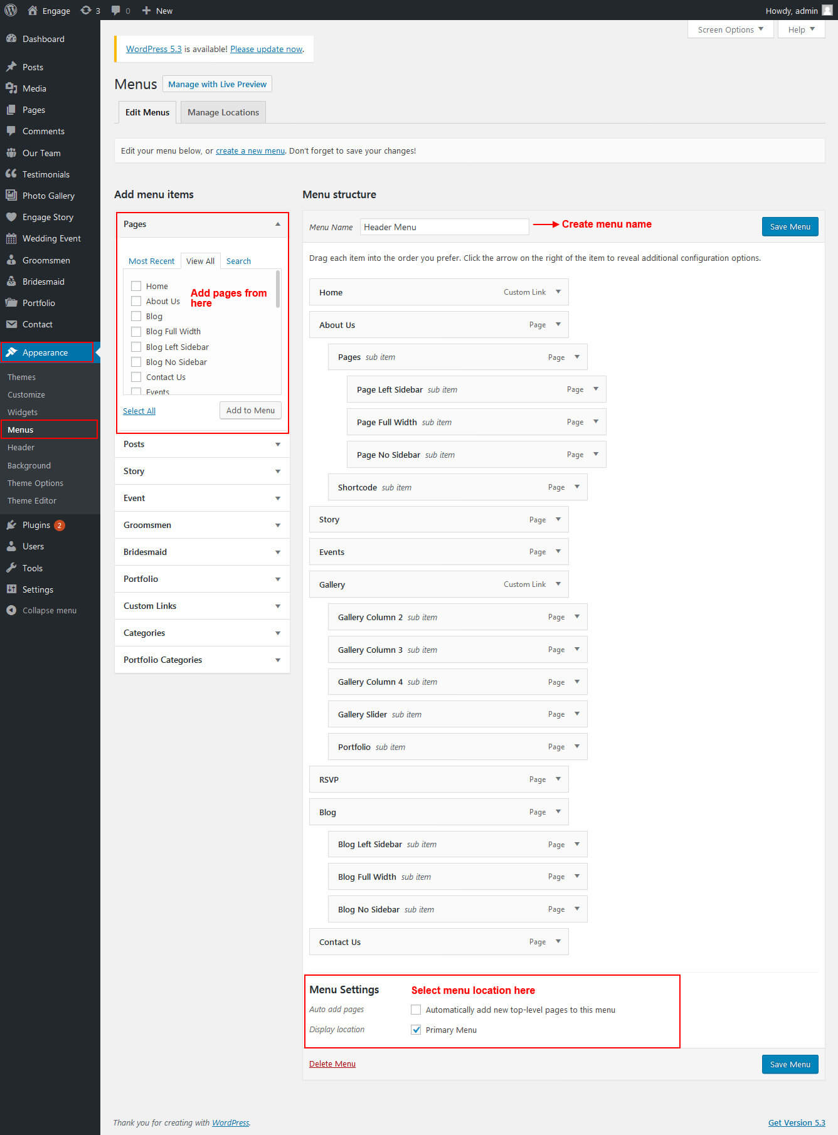Click the WordPress logo icon in admin bar
The height and width of the screenshot is (1135, 838).
(x=11, y=10)
